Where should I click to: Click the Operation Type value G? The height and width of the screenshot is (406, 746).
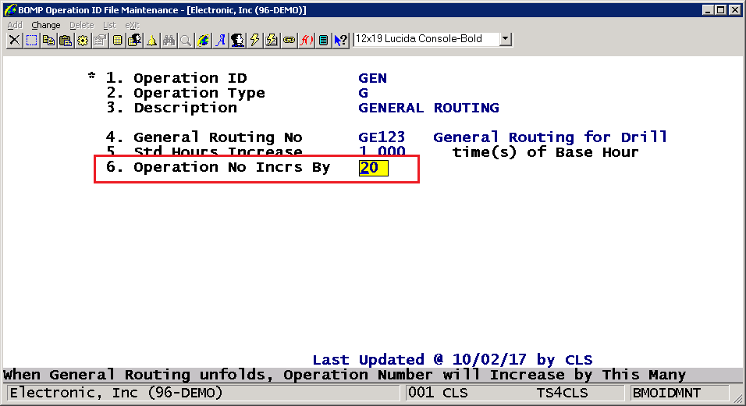[x=363, y=93]
